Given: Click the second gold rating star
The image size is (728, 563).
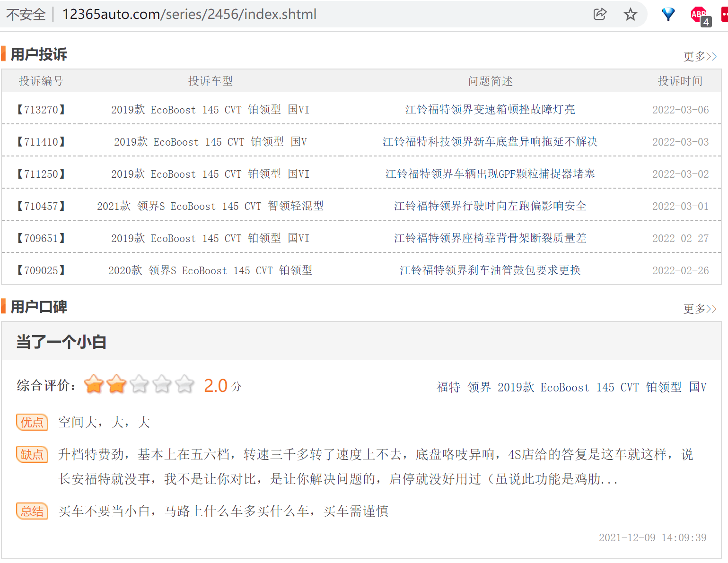Looking at the screenshot, I should point(116,384).
